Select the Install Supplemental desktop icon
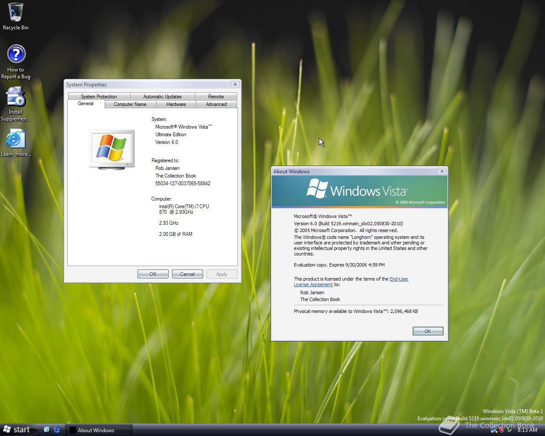Screen dimensions: 545x436 coord(16,104)
